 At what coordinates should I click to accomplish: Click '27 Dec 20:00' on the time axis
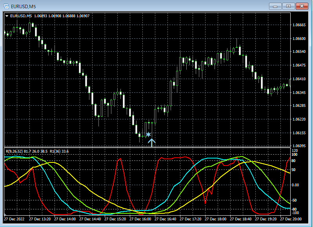291,219
